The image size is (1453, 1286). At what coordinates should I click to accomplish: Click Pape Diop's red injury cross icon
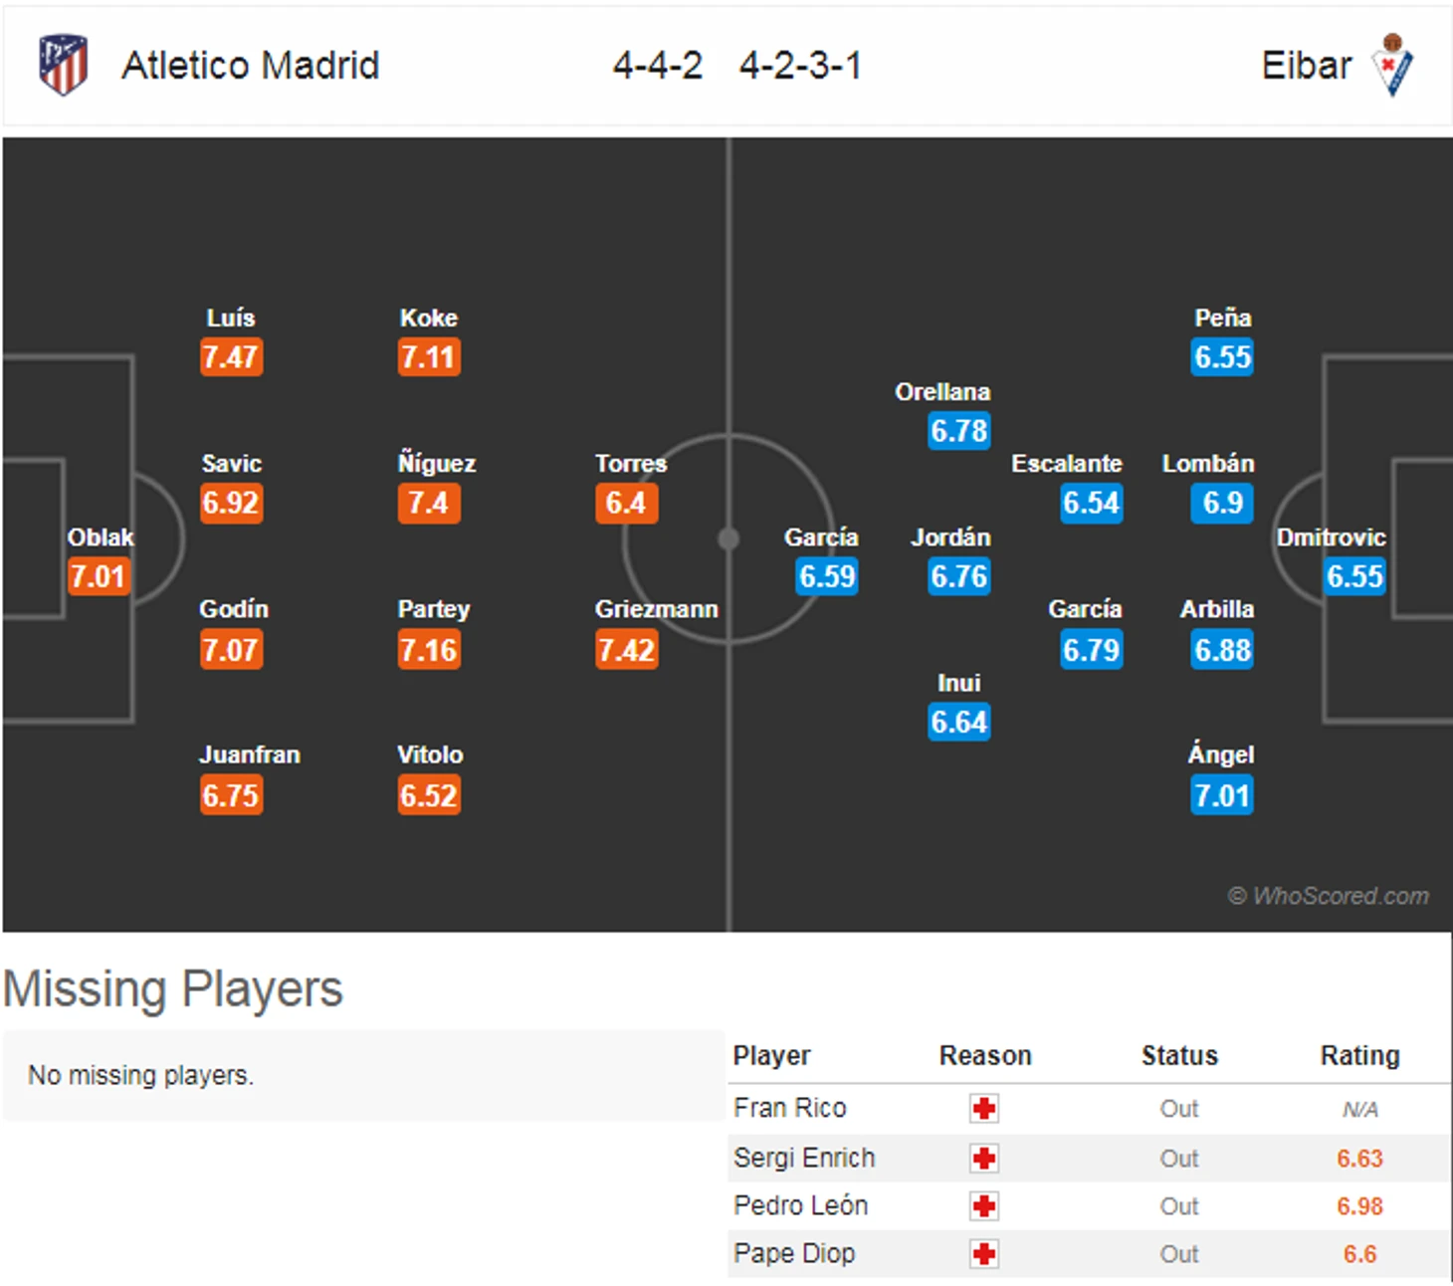(984, 1254)
